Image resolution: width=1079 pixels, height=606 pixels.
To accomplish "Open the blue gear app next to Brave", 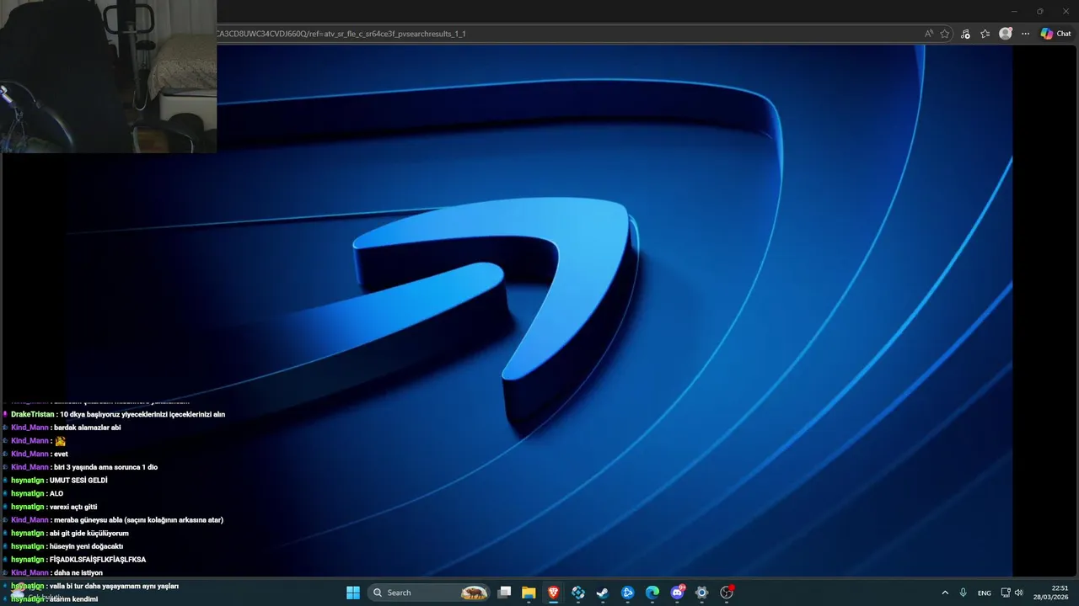I will coord(578,593).
